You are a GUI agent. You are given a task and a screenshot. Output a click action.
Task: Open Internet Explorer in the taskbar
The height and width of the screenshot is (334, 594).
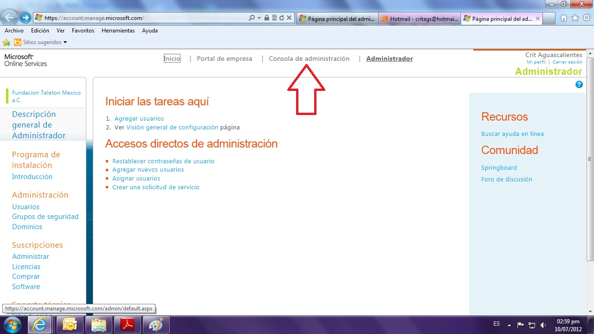pyautogui.click(x=40, y=325)
